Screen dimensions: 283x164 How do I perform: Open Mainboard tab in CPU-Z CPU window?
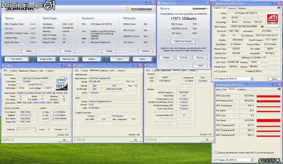pyautogui.click(x=23, y=71)
